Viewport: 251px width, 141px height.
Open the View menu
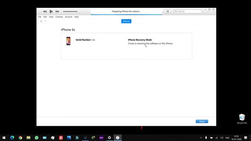51,17
